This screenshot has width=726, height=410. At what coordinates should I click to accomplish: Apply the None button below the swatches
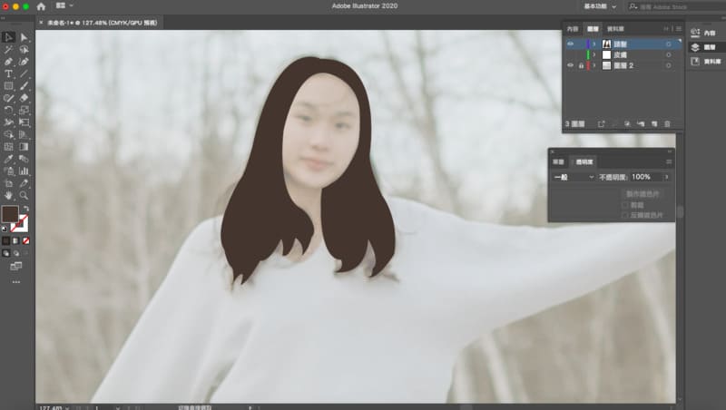(26, 240)
